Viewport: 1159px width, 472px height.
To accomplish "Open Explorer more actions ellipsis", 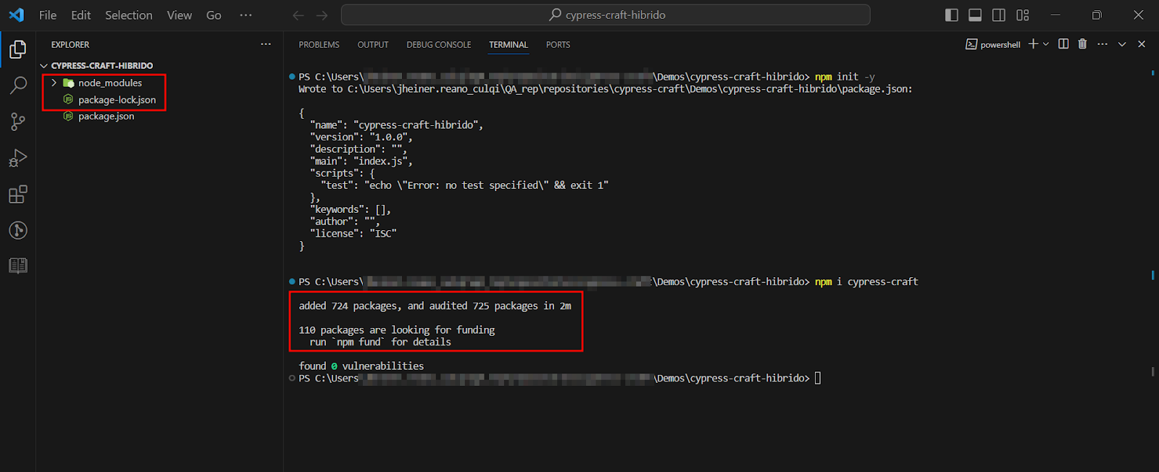I will point(266,44).
